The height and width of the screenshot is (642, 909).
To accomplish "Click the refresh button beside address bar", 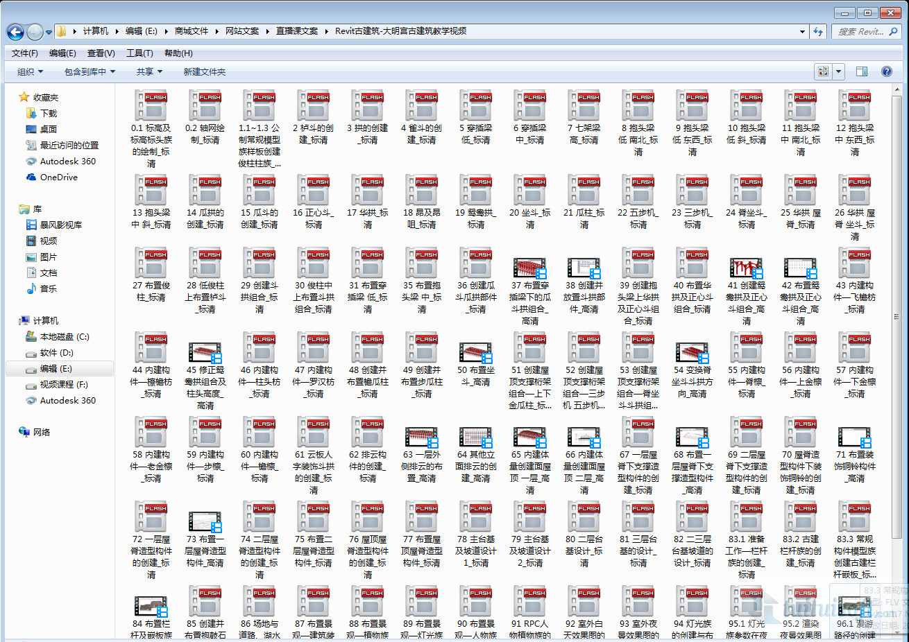I will (x=819, y=31).
